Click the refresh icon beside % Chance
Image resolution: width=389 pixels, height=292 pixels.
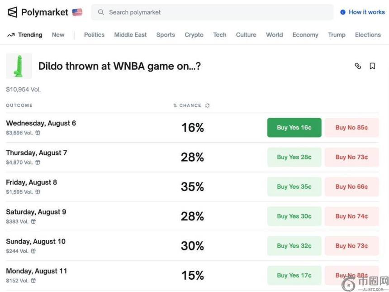(208, 105)
